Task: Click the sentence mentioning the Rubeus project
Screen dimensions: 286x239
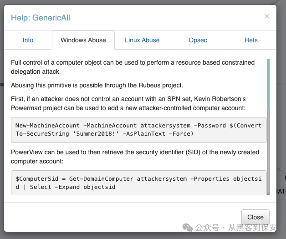Action: tap(90, 85)
